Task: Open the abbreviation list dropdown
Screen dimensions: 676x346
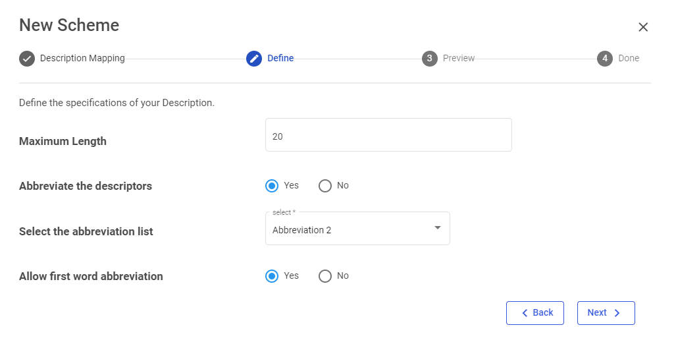Action: (x=357, y=229)
